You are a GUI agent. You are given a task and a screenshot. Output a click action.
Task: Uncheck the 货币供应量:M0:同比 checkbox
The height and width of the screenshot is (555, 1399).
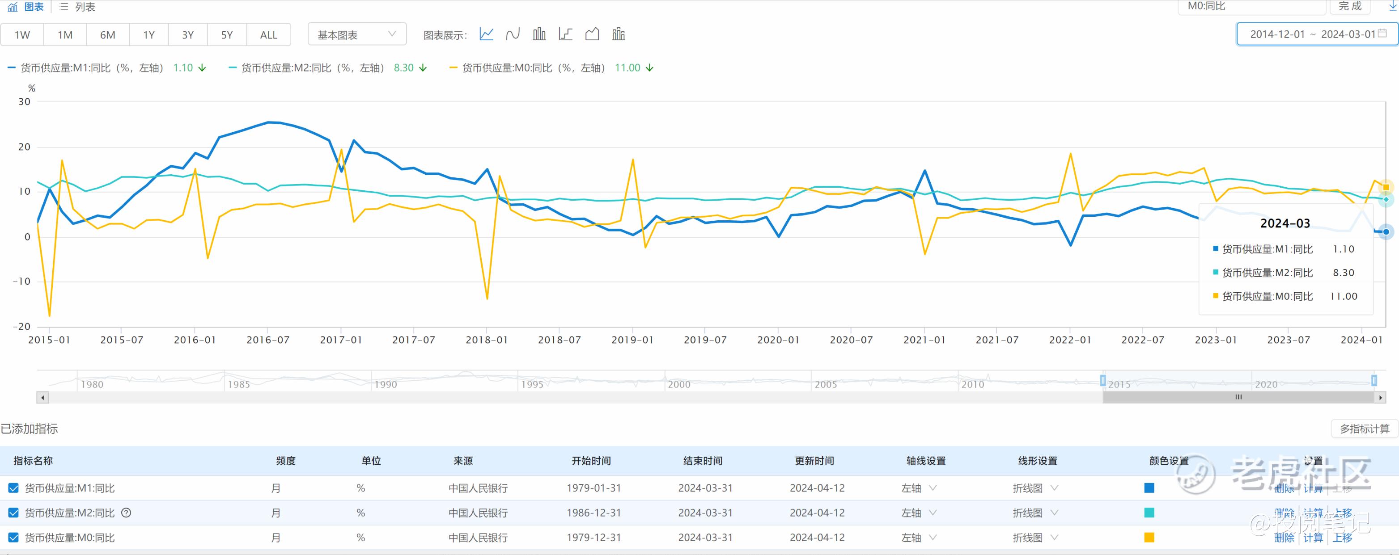[x=13, y=538]
